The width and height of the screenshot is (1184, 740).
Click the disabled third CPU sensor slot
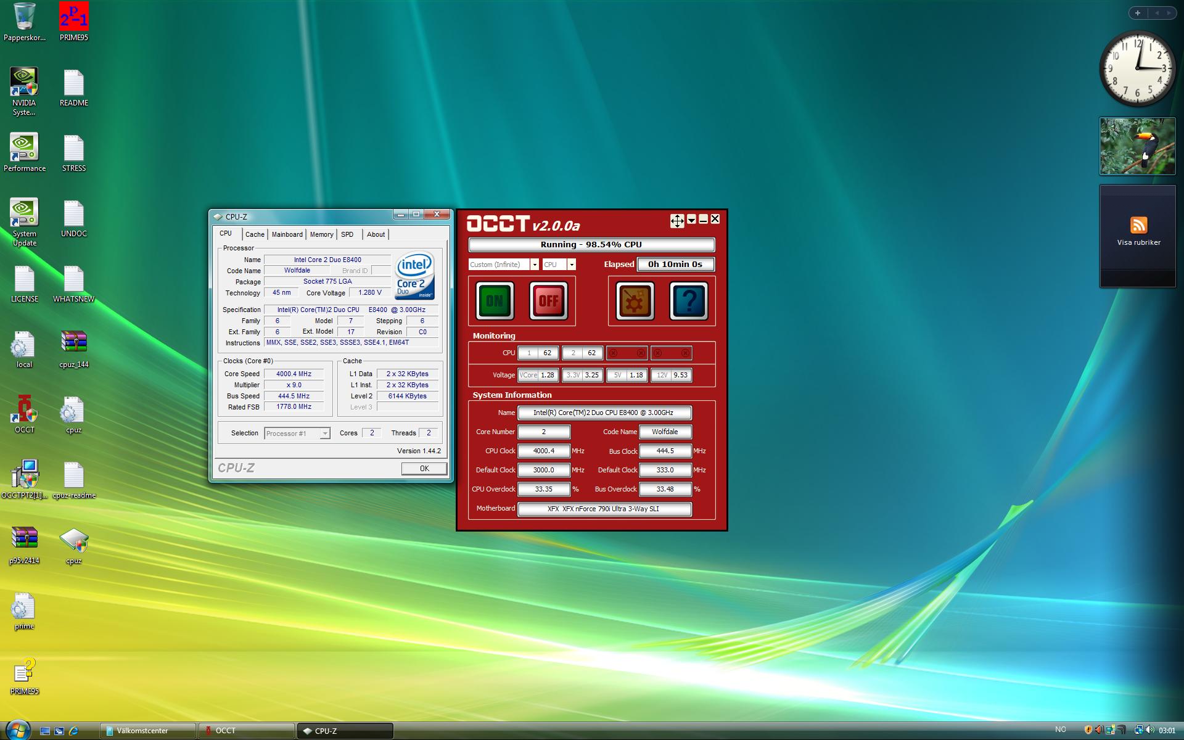point(627,353)
